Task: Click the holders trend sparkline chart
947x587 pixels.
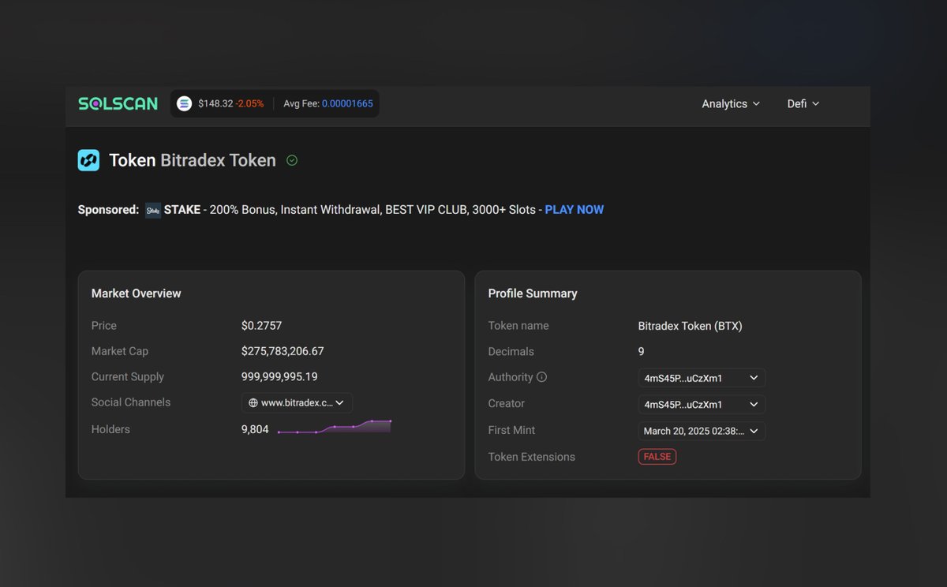Action: pyautogui.click(x=335, y=427)
